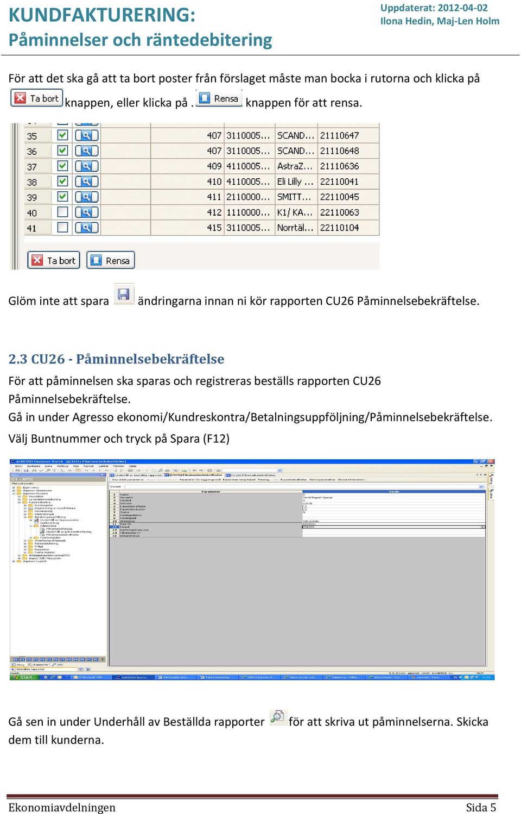
Task: Expand the Leverantörsreskontra tree folder
Action: pos(19,499)
